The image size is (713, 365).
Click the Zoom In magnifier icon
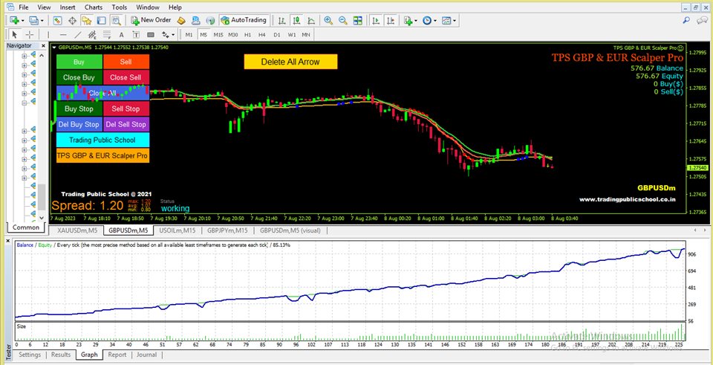click(328, 20)
